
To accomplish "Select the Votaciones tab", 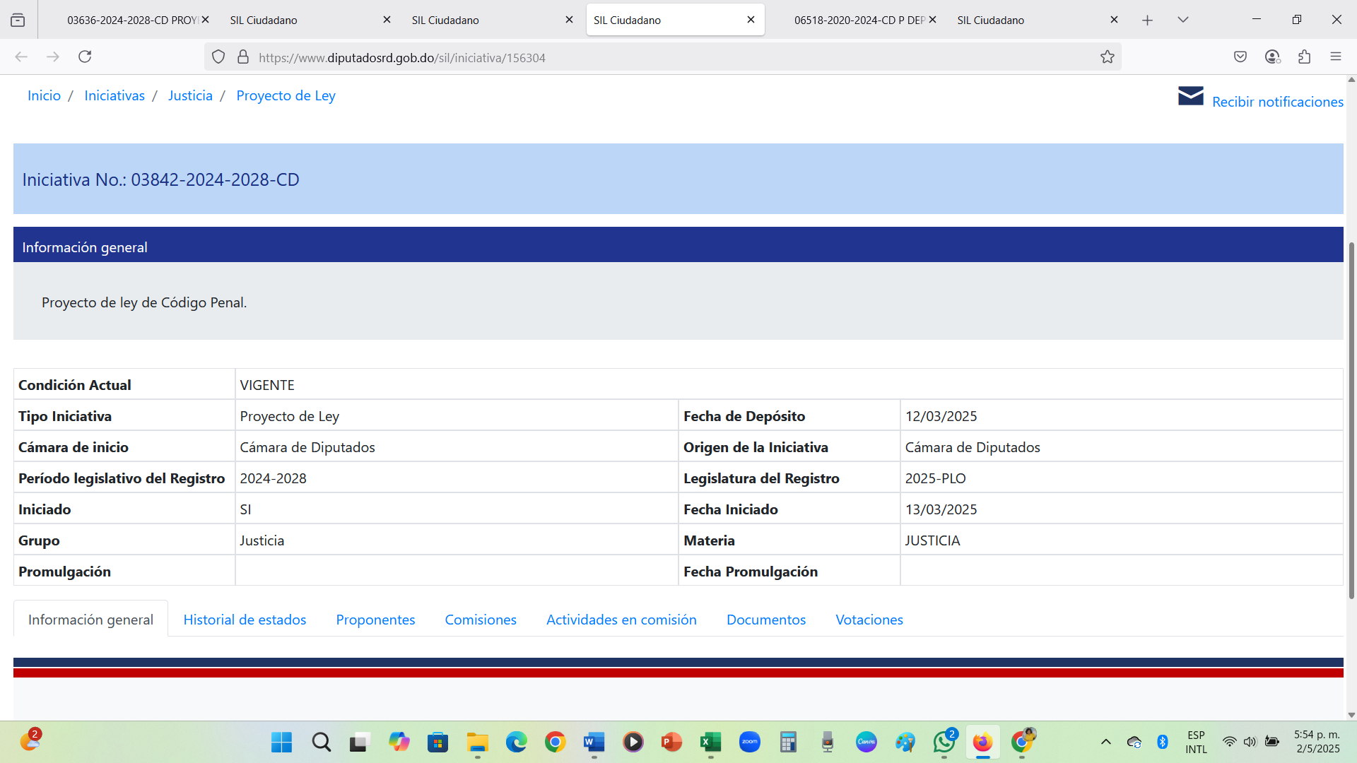I will (869, 620).
